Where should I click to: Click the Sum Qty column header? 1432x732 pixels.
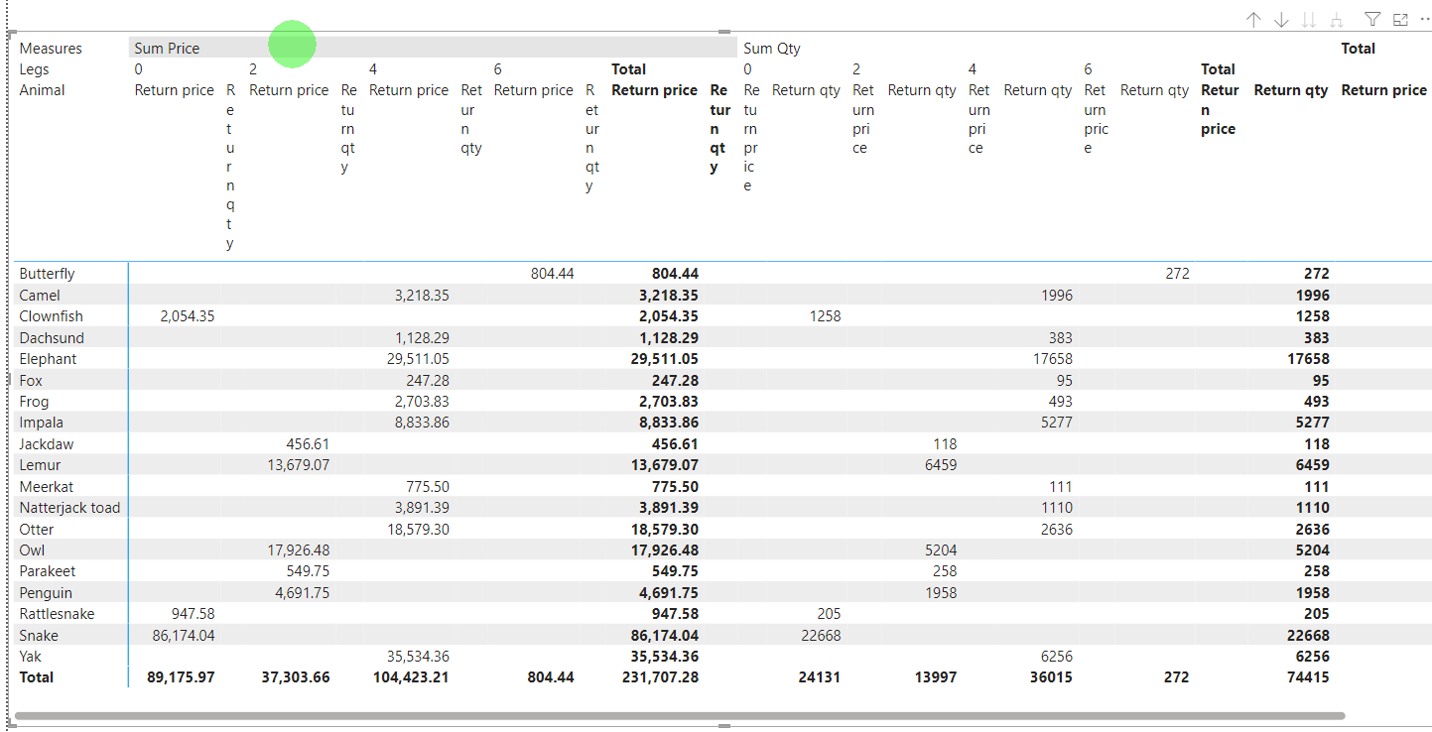[771, 48]
